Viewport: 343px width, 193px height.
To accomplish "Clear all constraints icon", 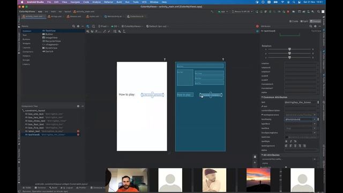I will coord(105,32).
